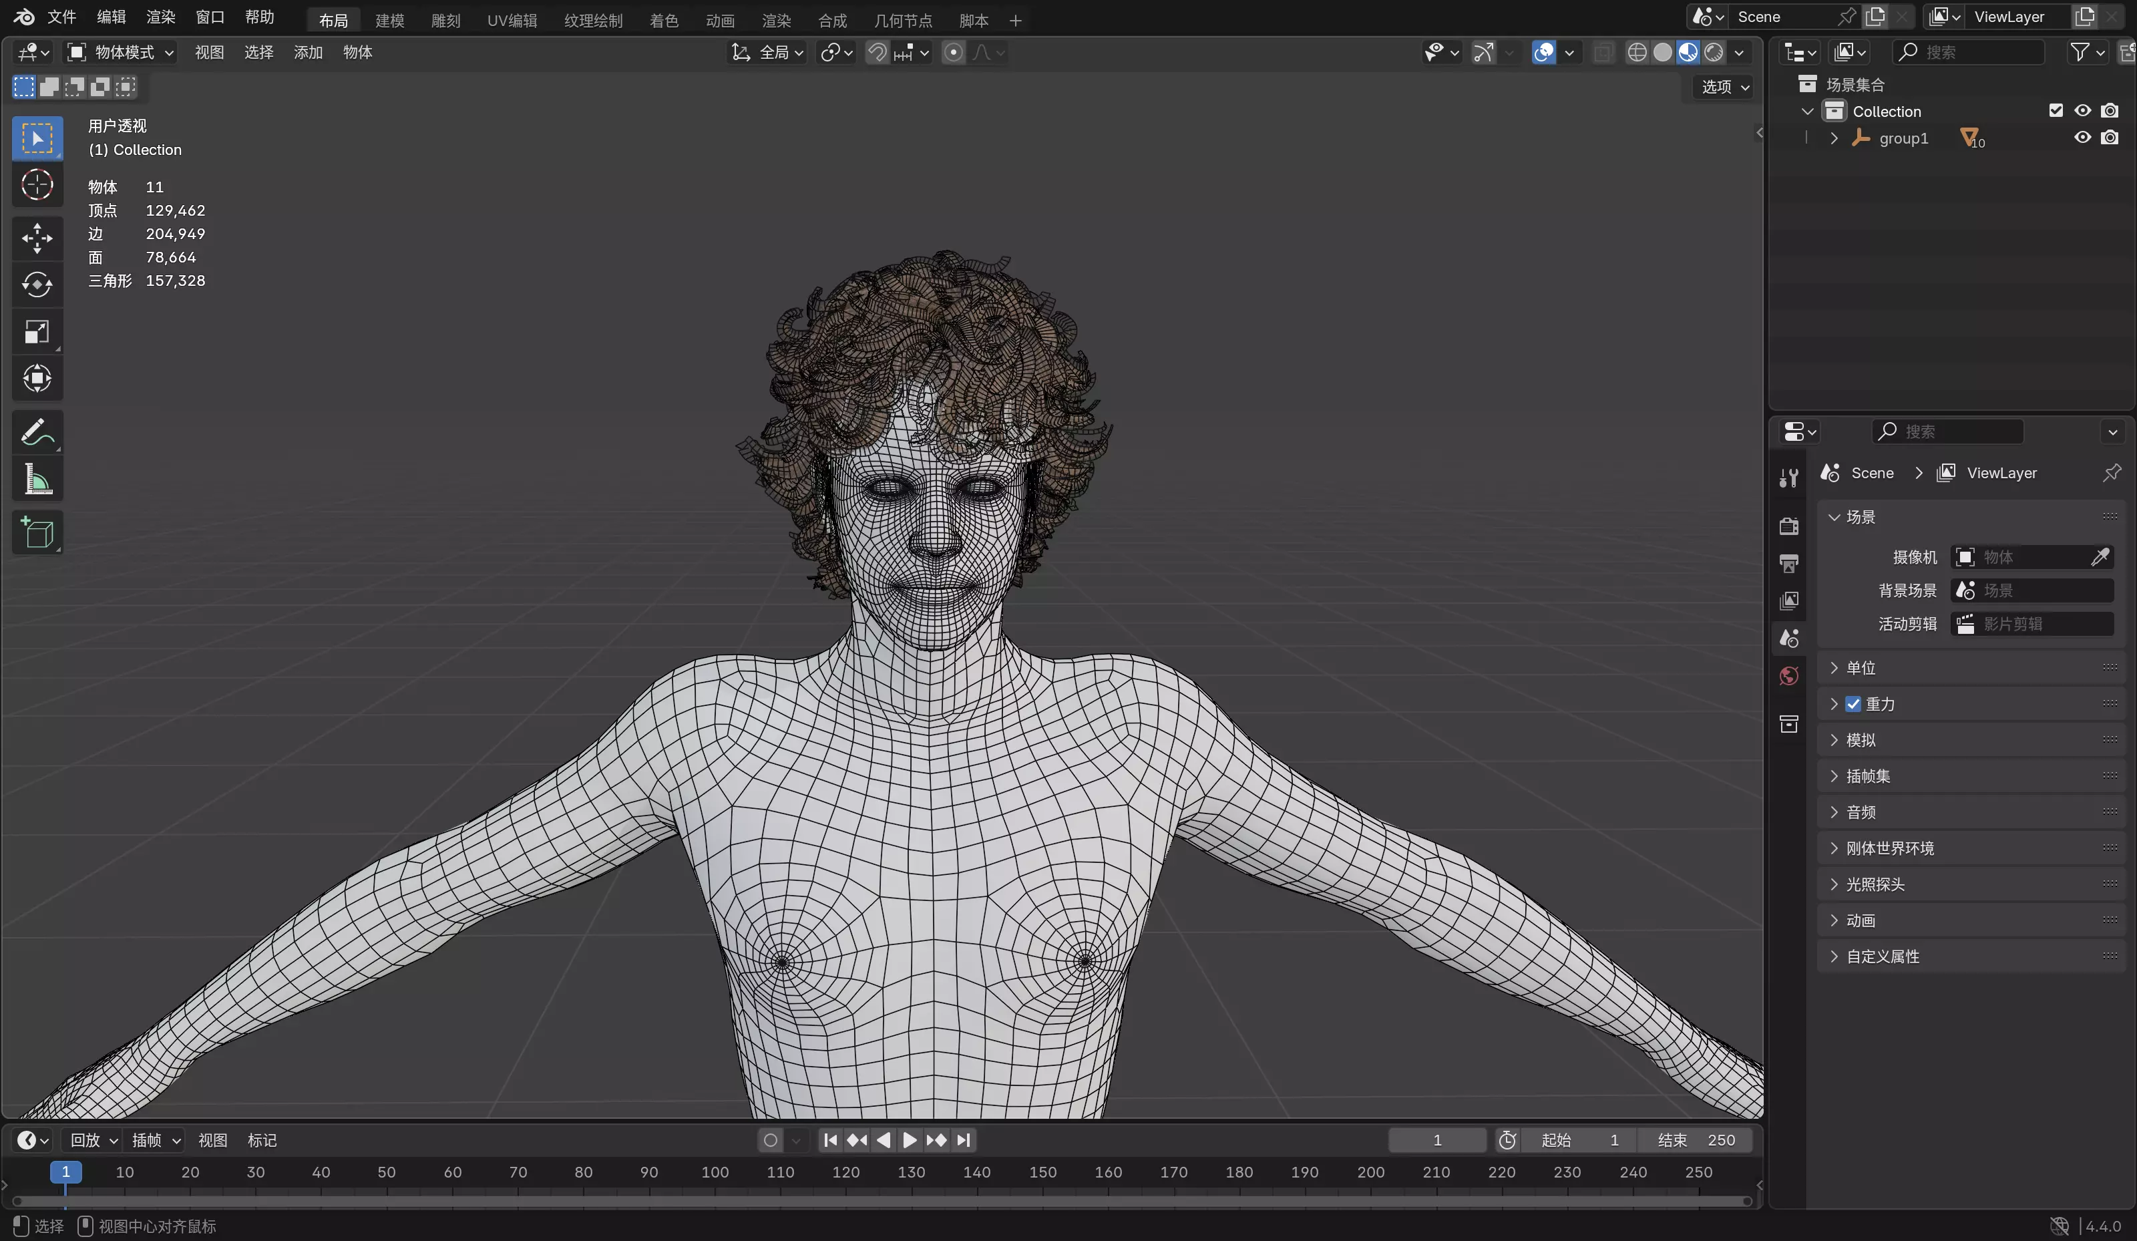Open the View Layer properties tab
The height and width of the screenshot is (1241, 2137).
(1789, 600)
